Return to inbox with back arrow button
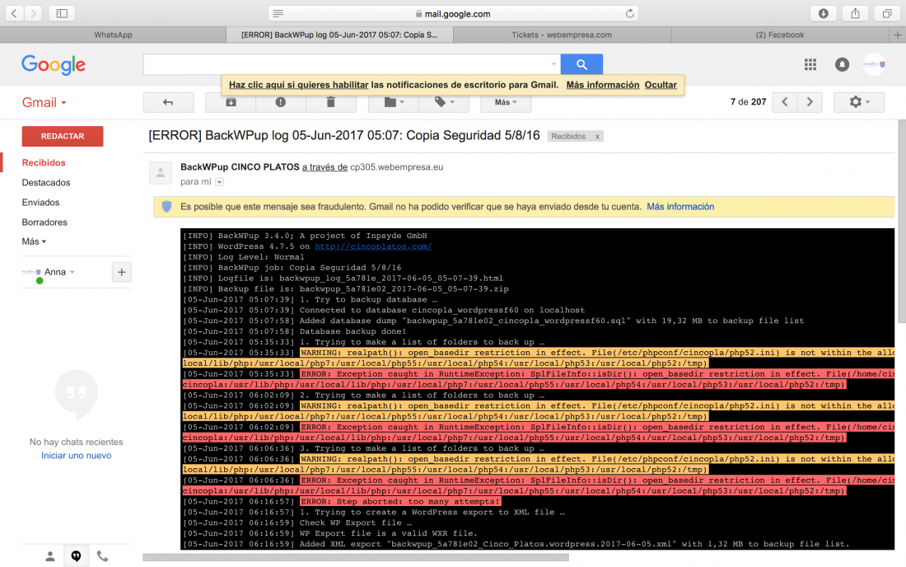This screenshot has height=567, width=906. [x=168, y=102]
